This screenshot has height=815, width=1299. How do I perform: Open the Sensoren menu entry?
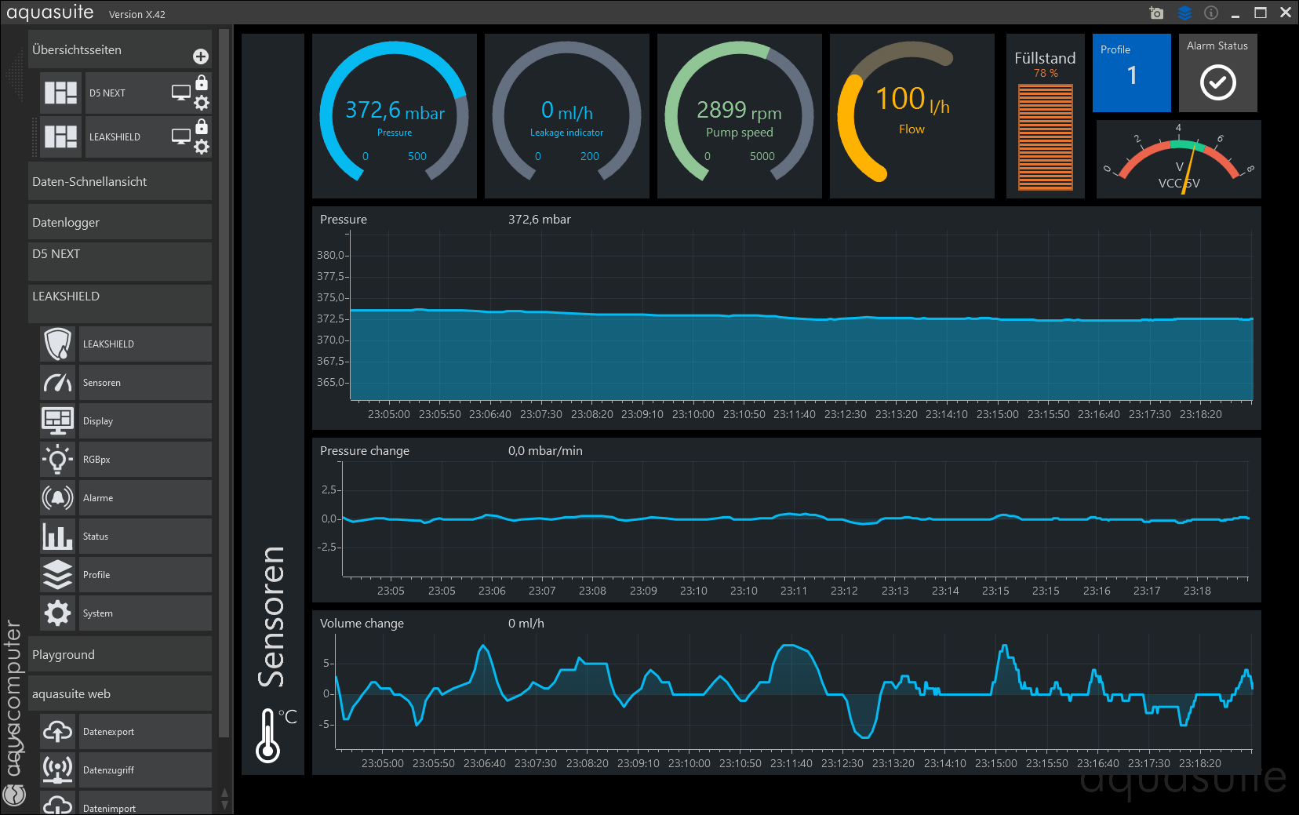click(145, 383)
